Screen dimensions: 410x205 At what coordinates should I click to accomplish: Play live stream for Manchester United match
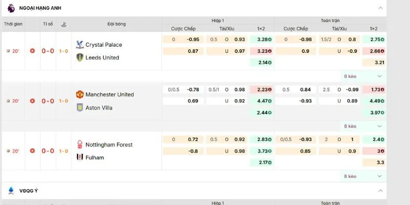tap(33, 101)
